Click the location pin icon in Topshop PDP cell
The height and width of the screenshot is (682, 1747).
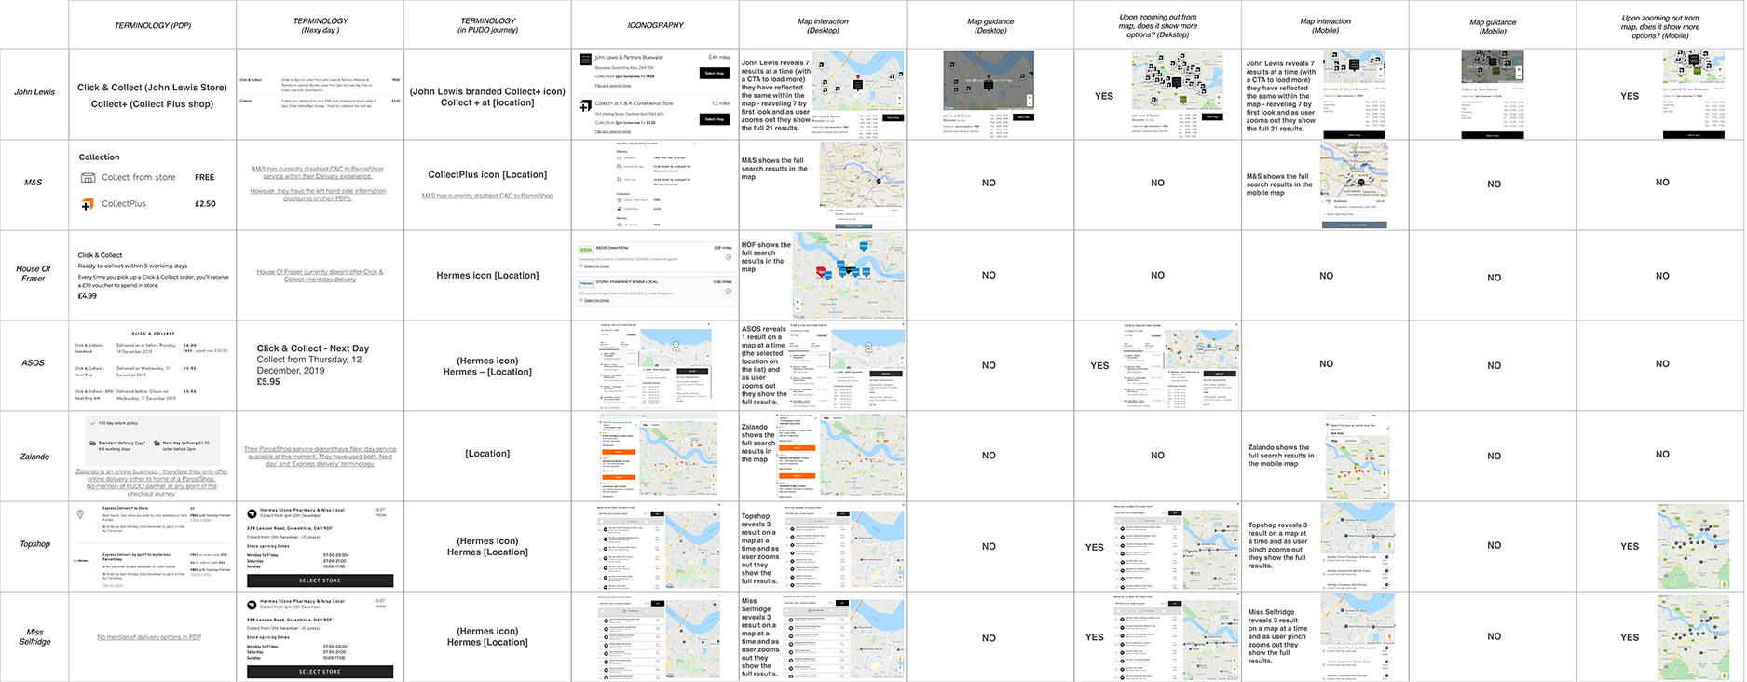click(80, 513)
